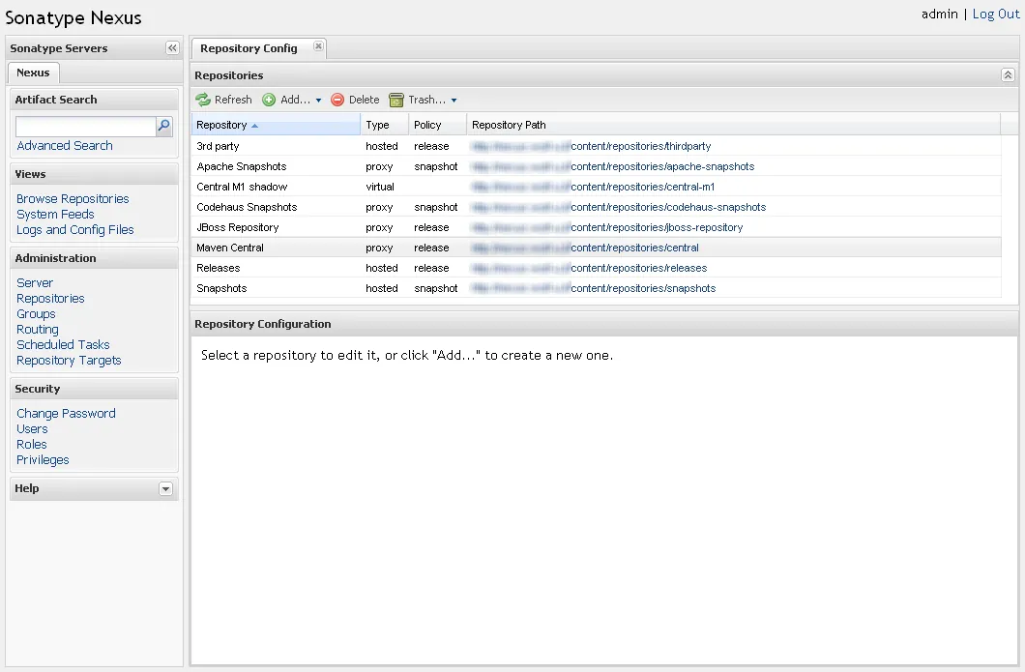Viewport: 1025px width, 672px height.
Task: Open the content/repositories/releases path link
Action: [x=638, y=268]
